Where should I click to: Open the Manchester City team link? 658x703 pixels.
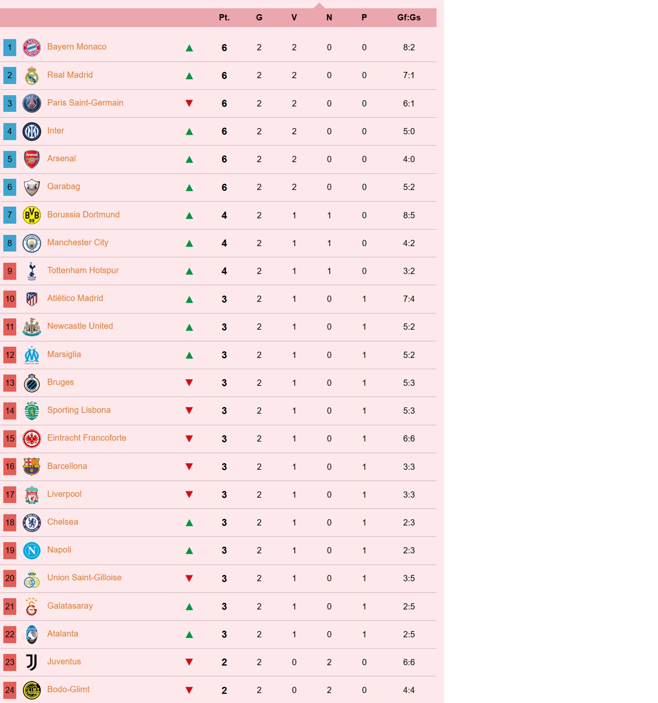coord(78,242)
